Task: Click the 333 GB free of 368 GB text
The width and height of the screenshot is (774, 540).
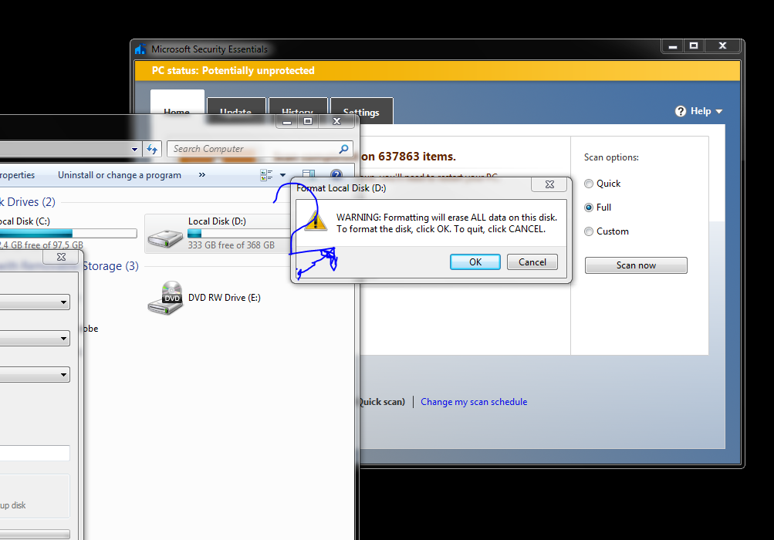Action: [x=231, y=245]
